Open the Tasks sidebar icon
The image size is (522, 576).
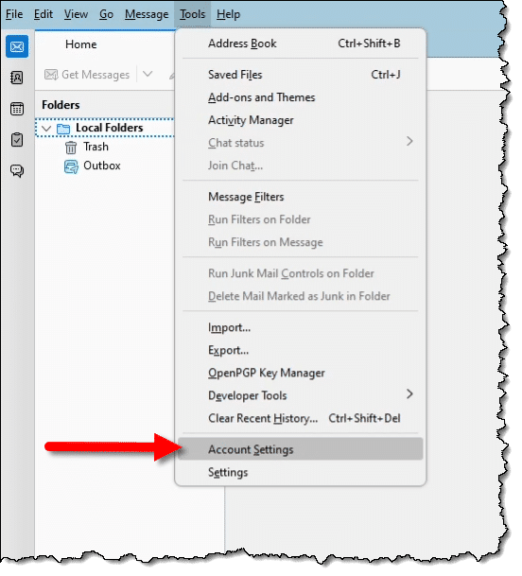click(x=17, y=140)
